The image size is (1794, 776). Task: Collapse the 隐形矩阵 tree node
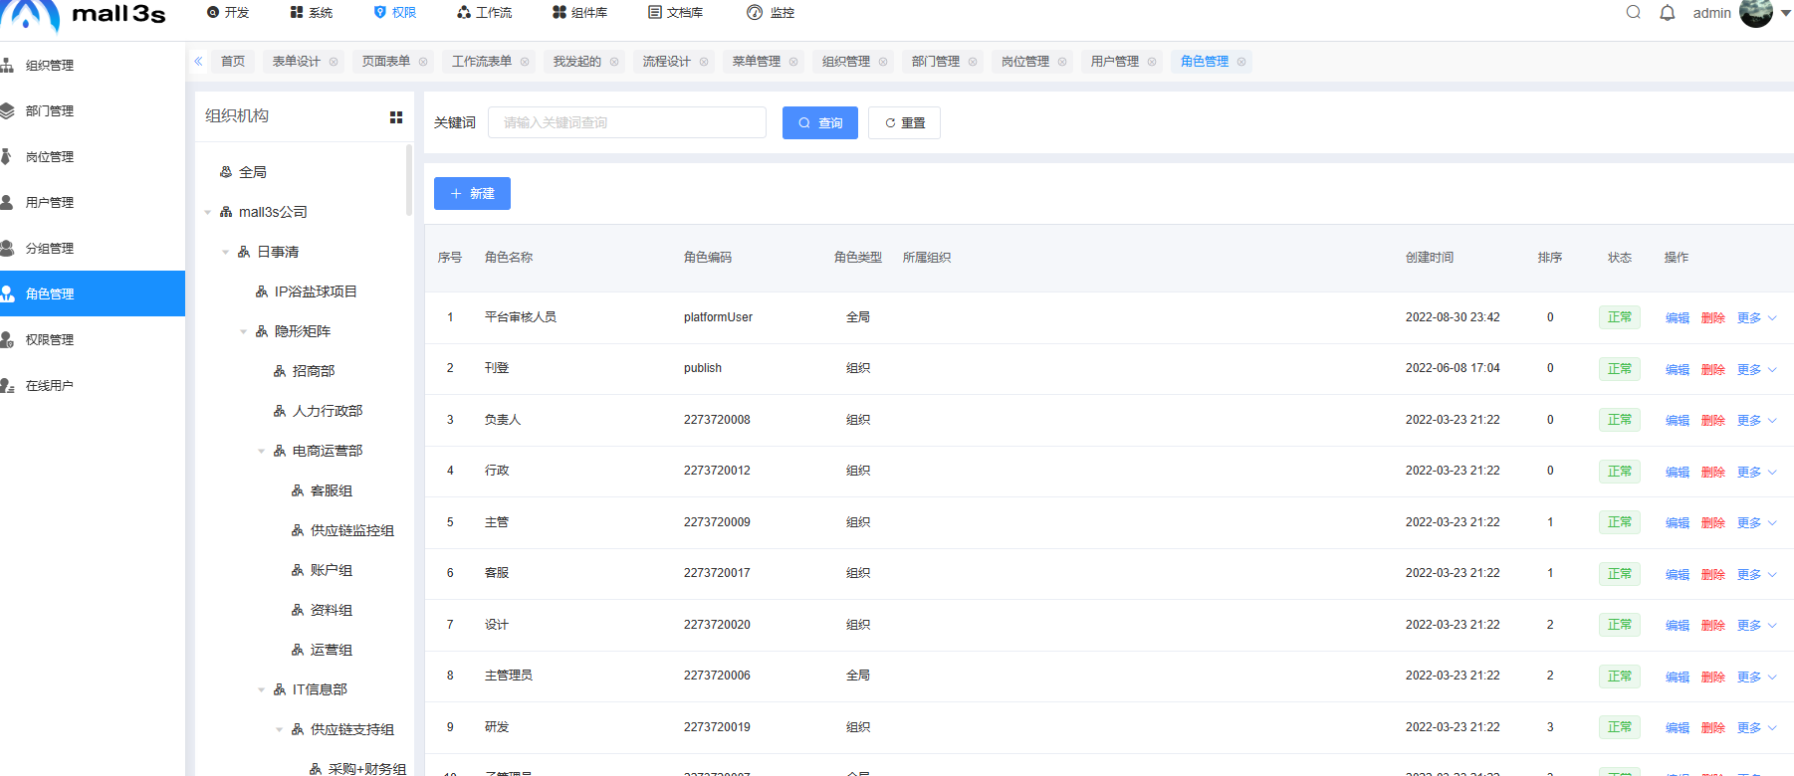(x=244, y=331)
